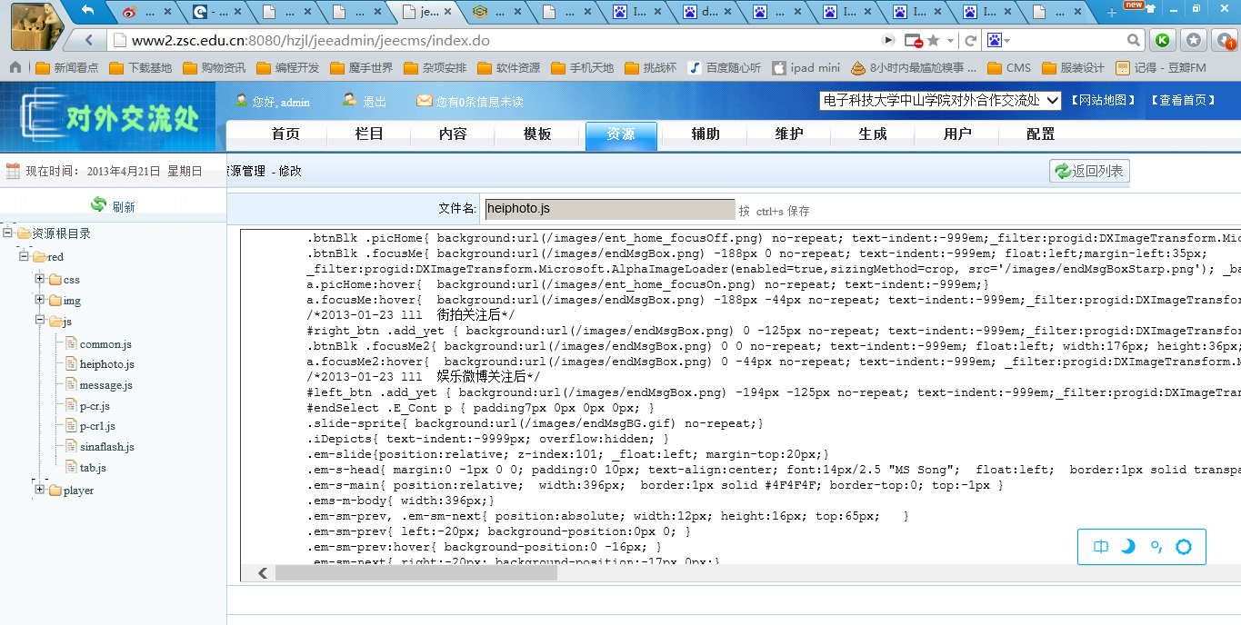Click the envelope unread messages icon
The image size is (1241, 625).
(424, 101)
